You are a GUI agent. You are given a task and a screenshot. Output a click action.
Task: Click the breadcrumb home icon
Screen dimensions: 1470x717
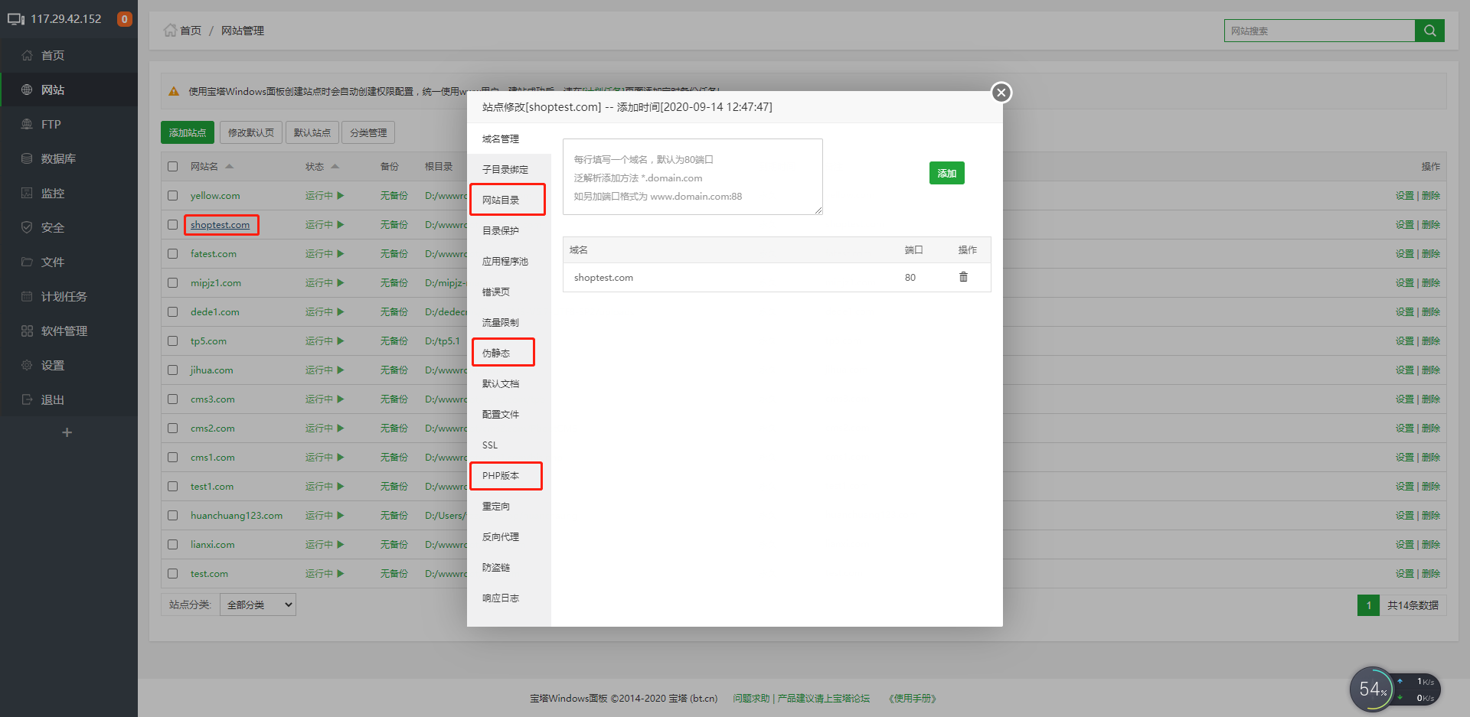click(170, 30)
